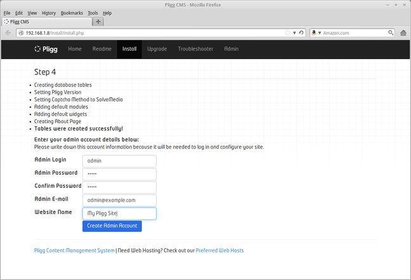Close the Firefox window
Viewport: 411px width, 280px height.
click(405, 4)
